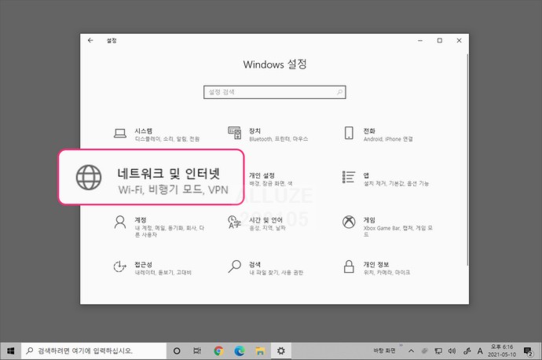Open the 개인 설정 (Personalization) category
The height and width of the screenshot is (360, 542).
[271, 178]
